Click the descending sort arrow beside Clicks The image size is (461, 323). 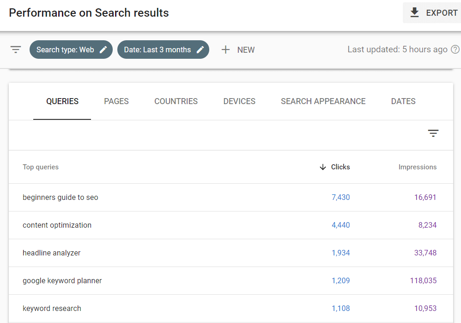(x=322, y=167)
